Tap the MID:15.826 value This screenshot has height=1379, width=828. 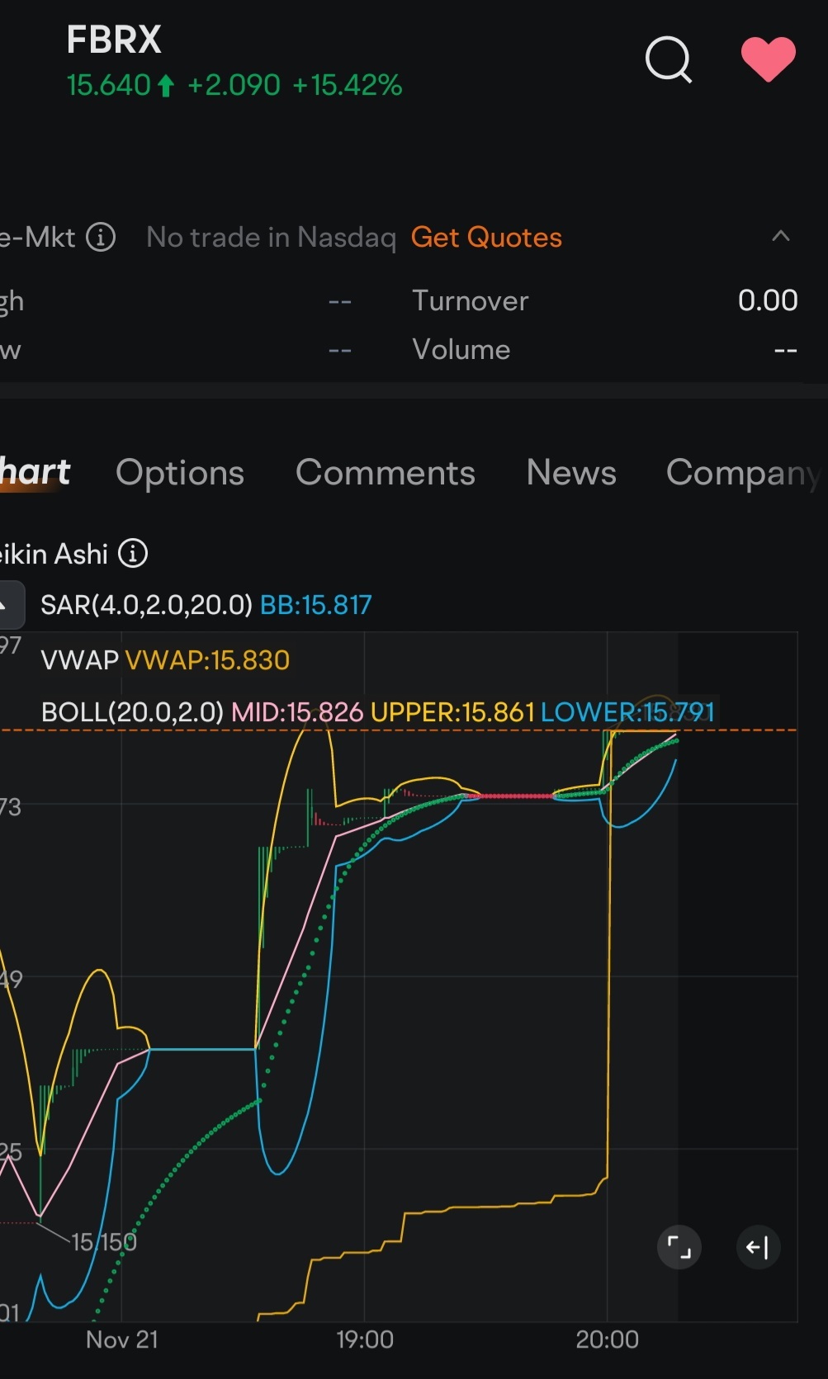297,711
